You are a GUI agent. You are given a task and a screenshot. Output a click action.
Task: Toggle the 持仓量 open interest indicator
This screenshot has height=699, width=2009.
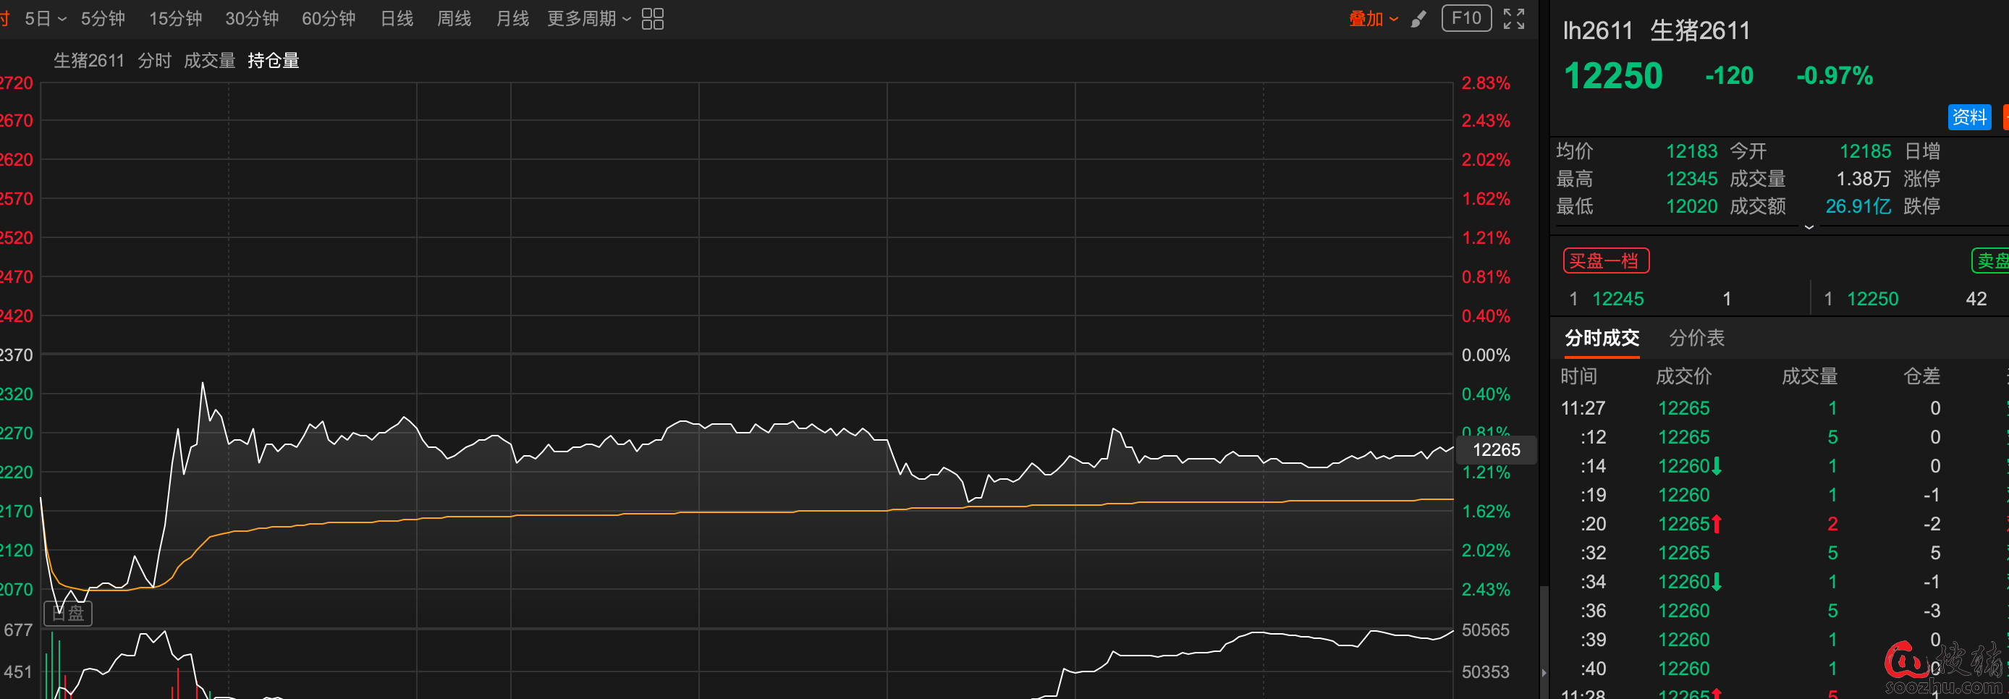[273, 61]
